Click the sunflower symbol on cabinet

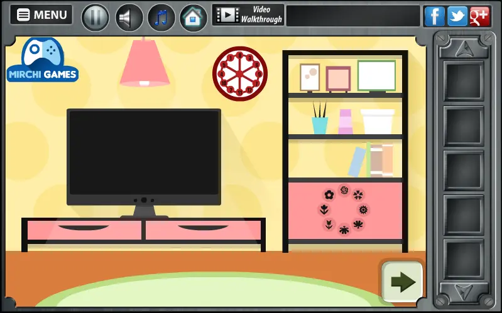(363, 210)
